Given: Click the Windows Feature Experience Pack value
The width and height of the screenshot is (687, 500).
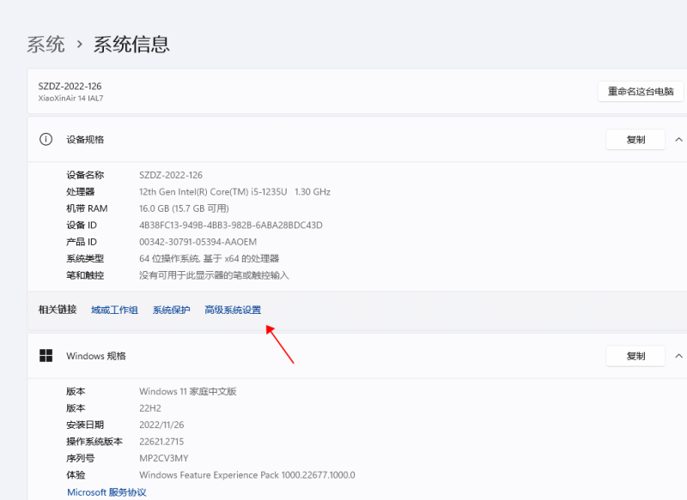Looking at the screenshot, I should pyautogui.click(x=247, y=475).
